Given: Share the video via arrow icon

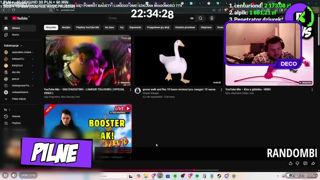Looking at the screenshot, I should click(313, 163).
